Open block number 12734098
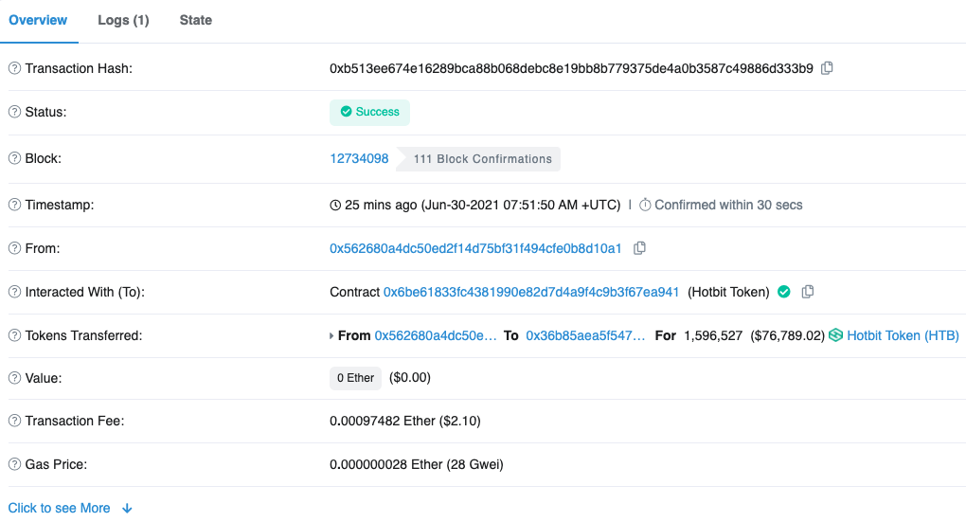 (359, 158)
